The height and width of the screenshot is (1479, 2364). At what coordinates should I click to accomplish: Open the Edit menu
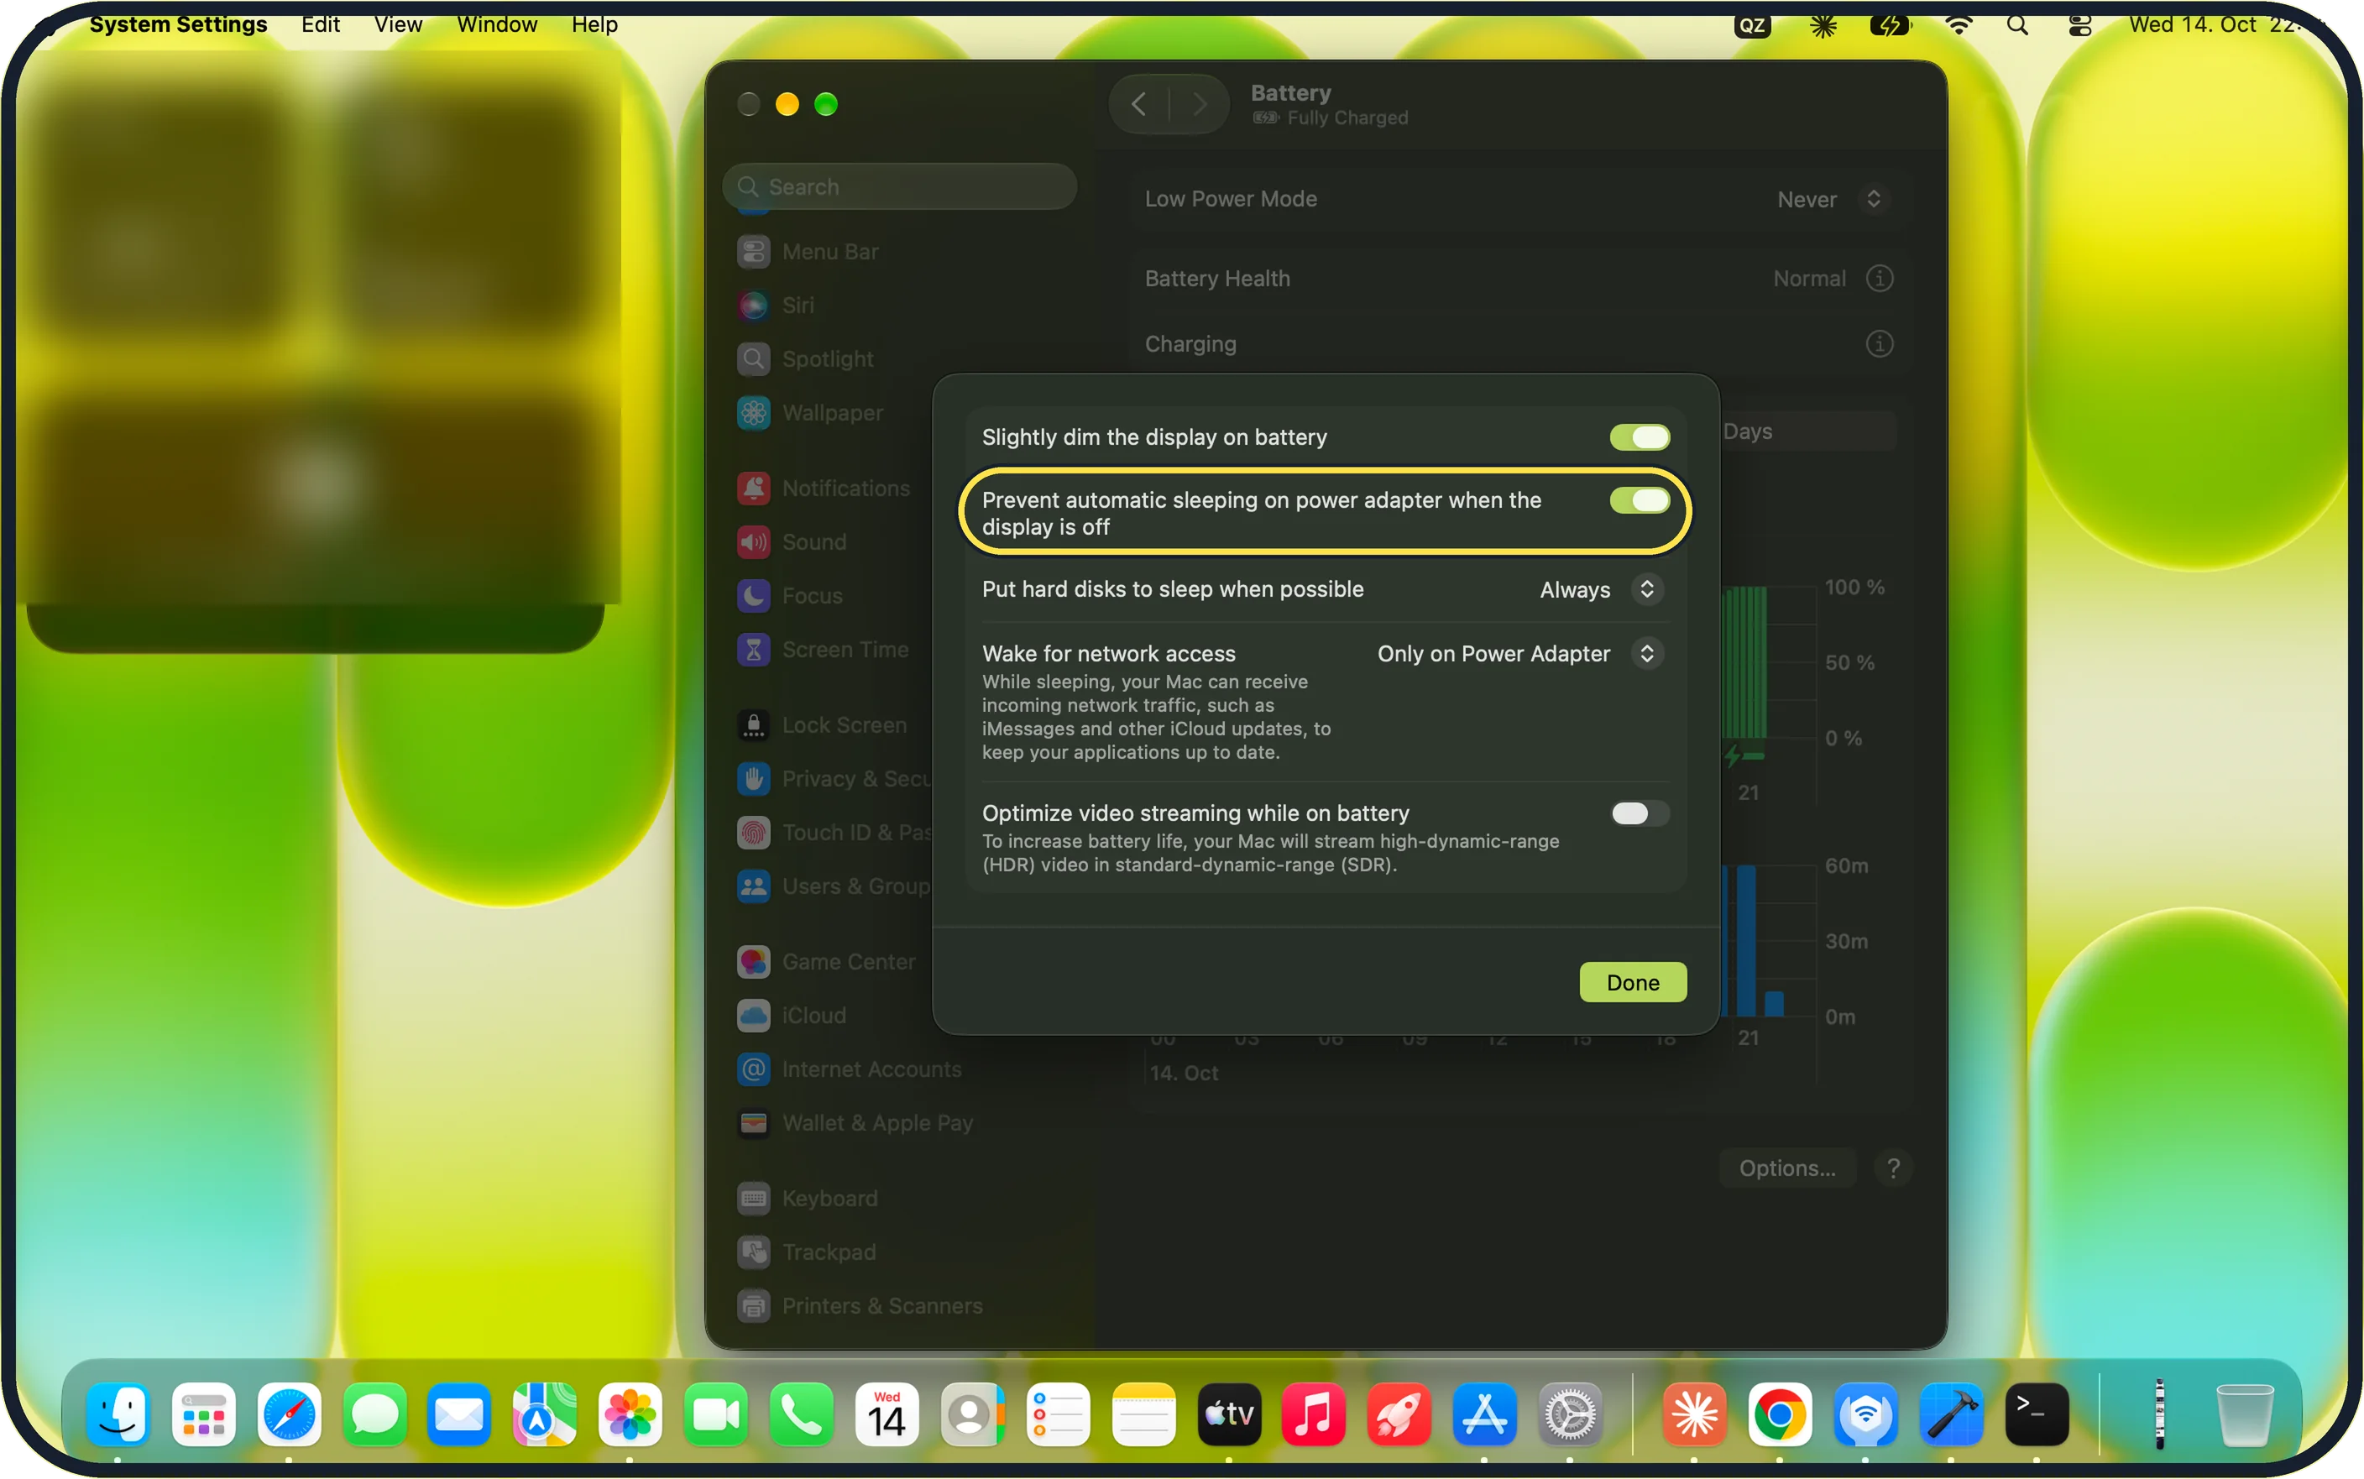coord(320,24)
